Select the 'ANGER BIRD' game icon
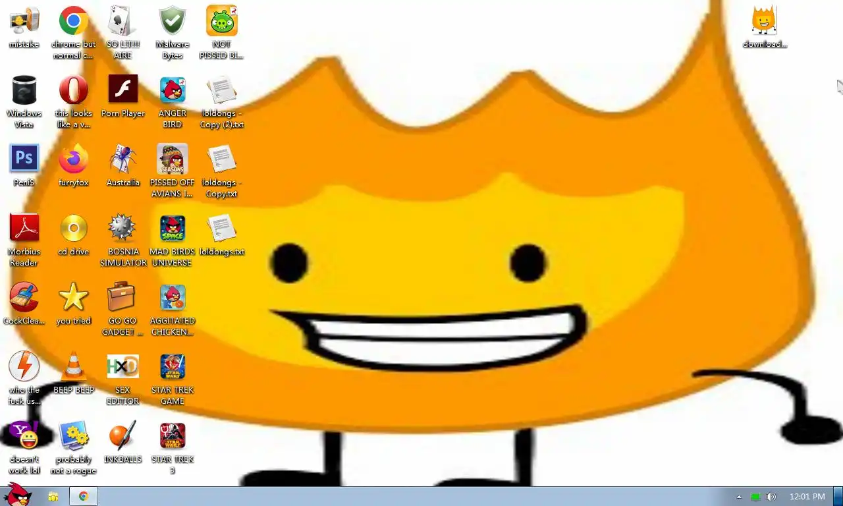This screenshot has height=506, width=843. coord(173,102)
